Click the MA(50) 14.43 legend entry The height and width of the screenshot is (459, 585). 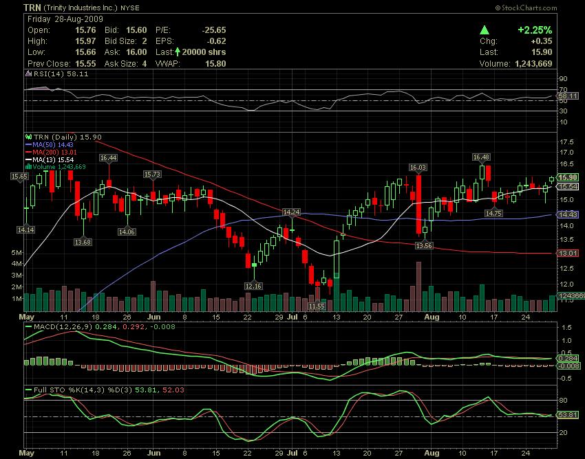tap(53, 144)
